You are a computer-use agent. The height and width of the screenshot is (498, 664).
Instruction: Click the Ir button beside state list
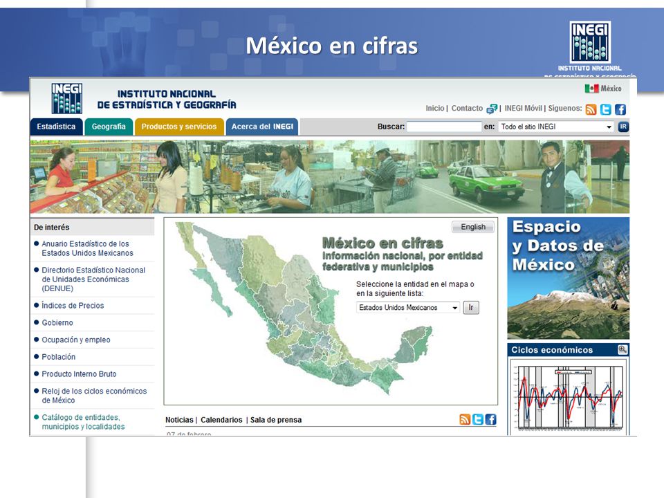pos(471,307)
